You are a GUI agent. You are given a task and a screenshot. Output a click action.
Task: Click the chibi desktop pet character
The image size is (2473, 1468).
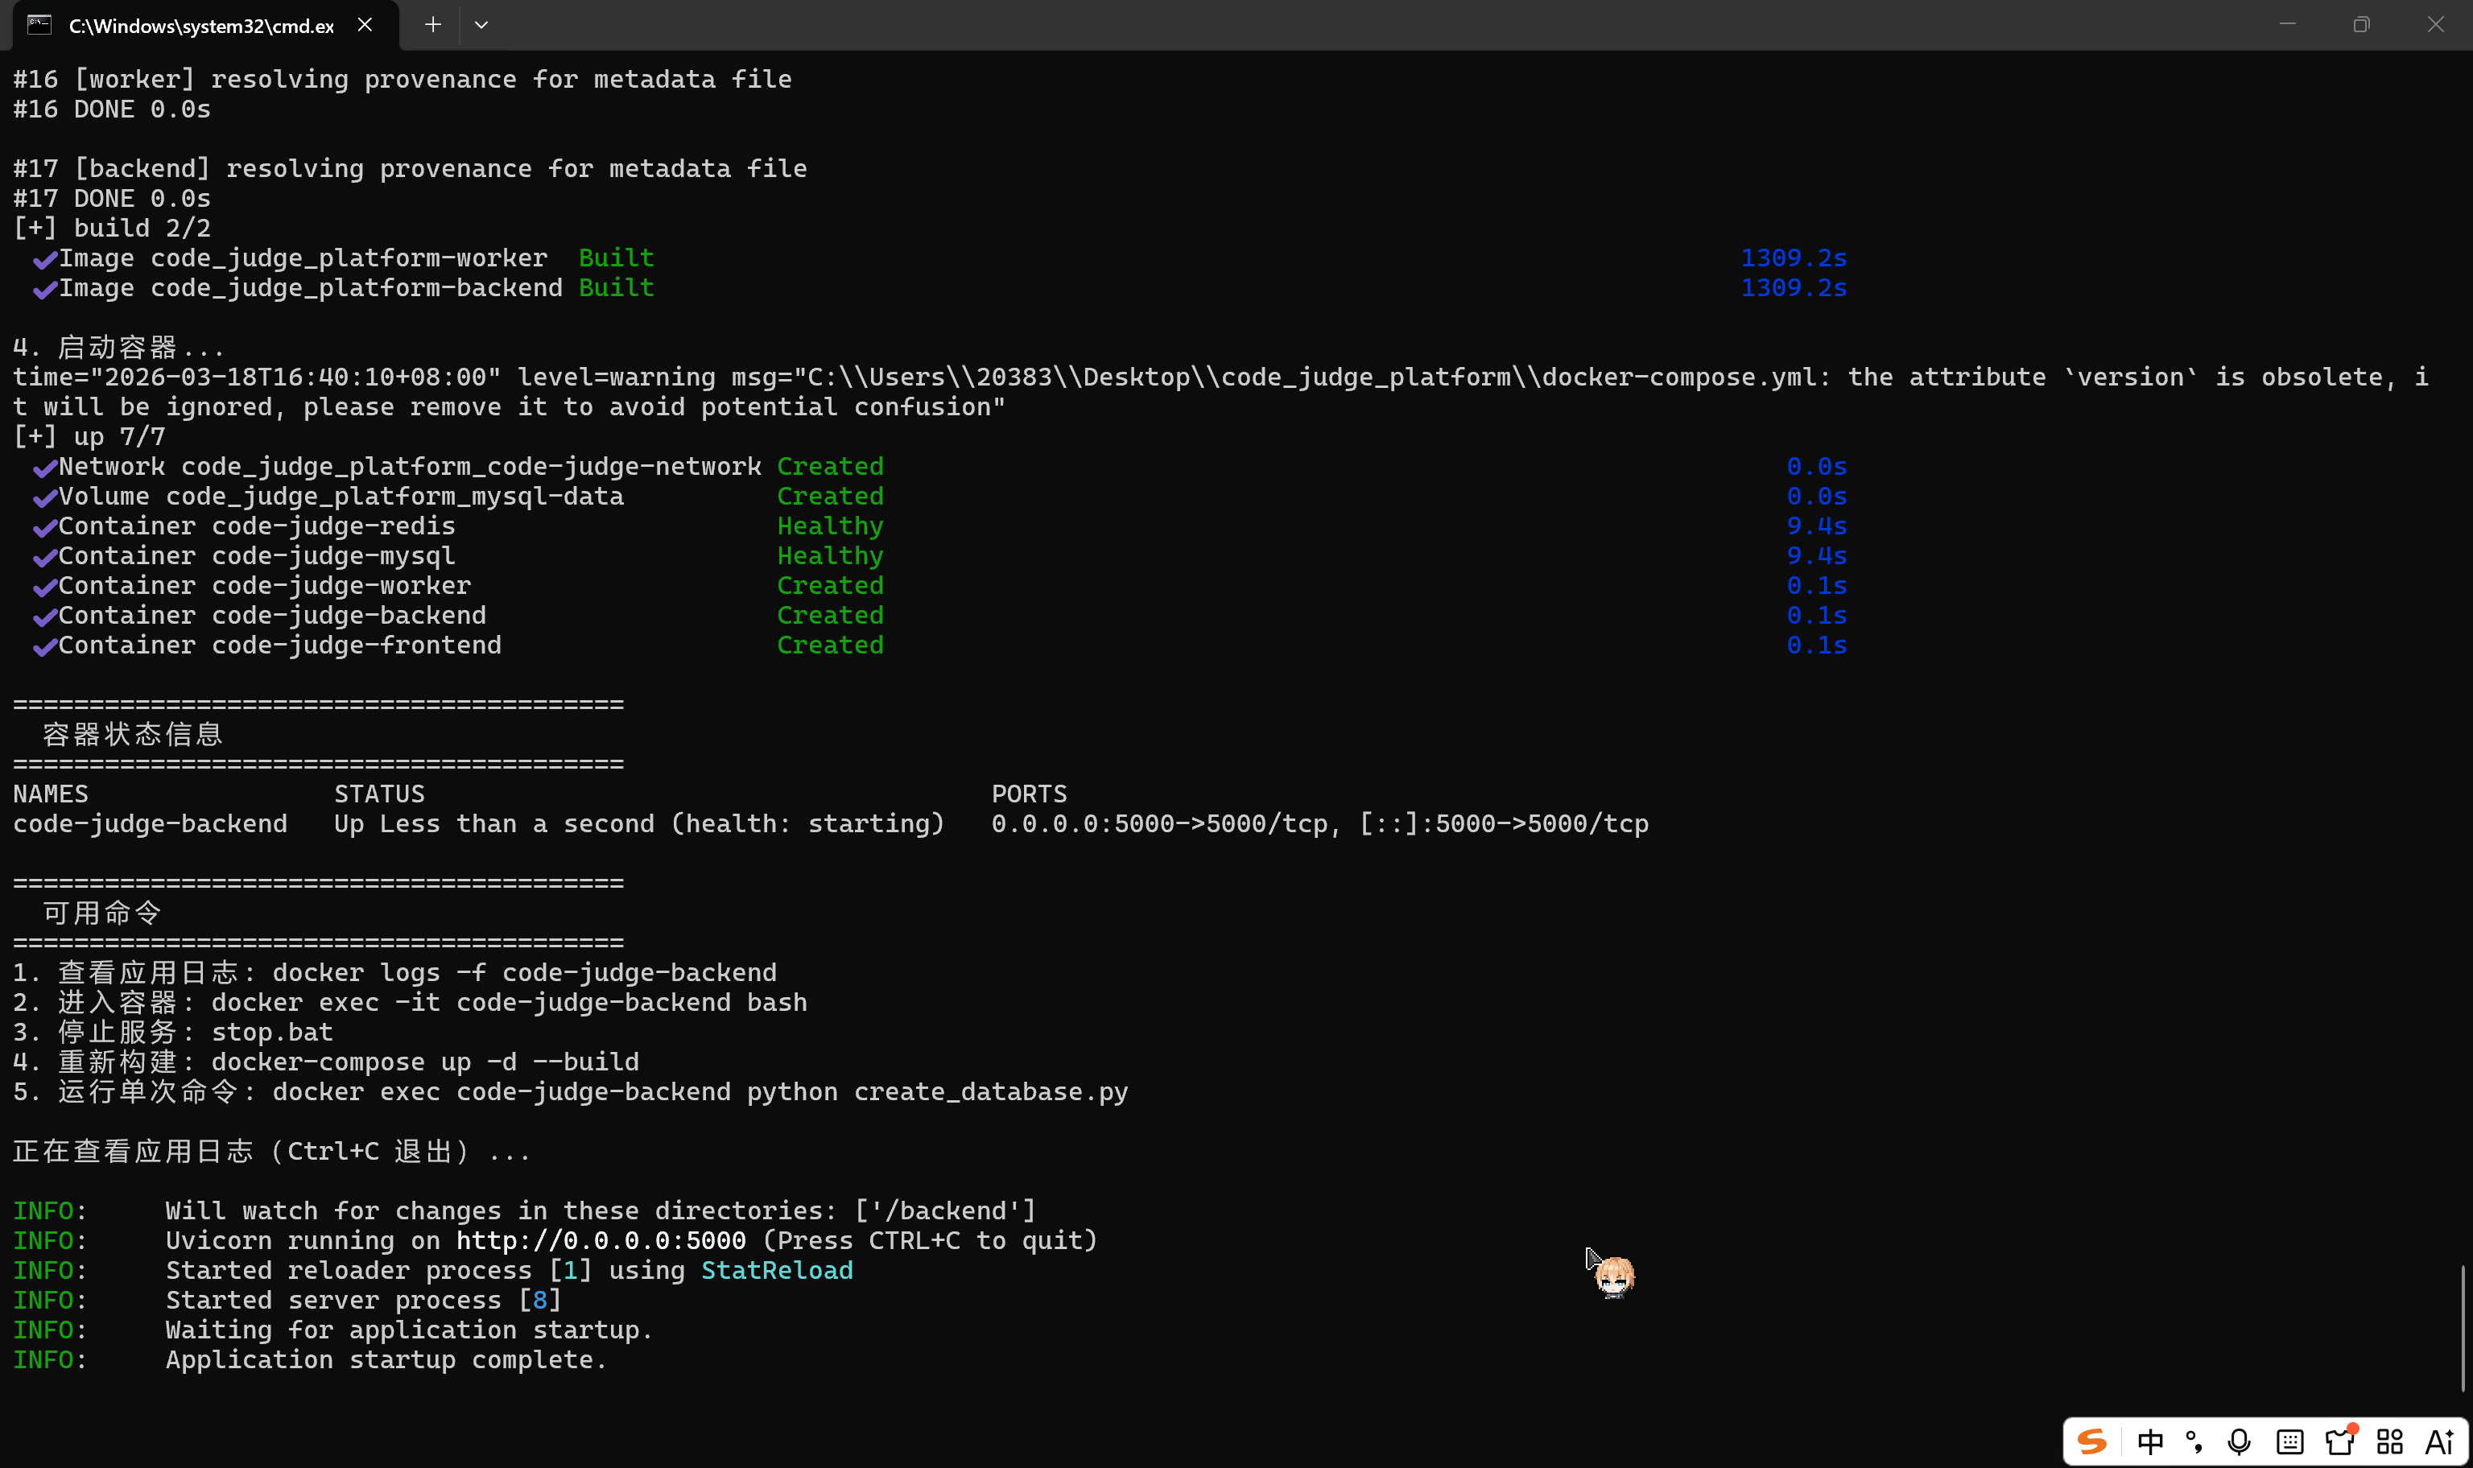tap(1614, 1276)
